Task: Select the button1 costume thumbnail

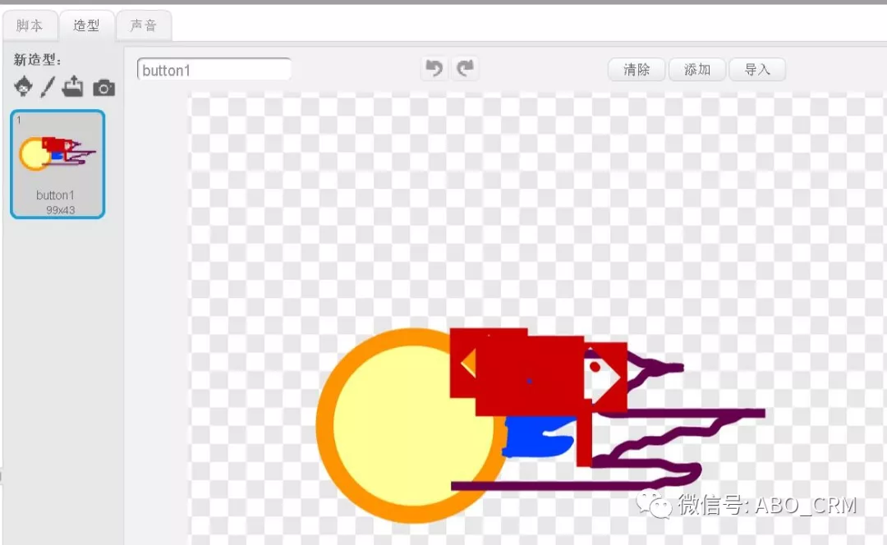Action: [57, 164]
